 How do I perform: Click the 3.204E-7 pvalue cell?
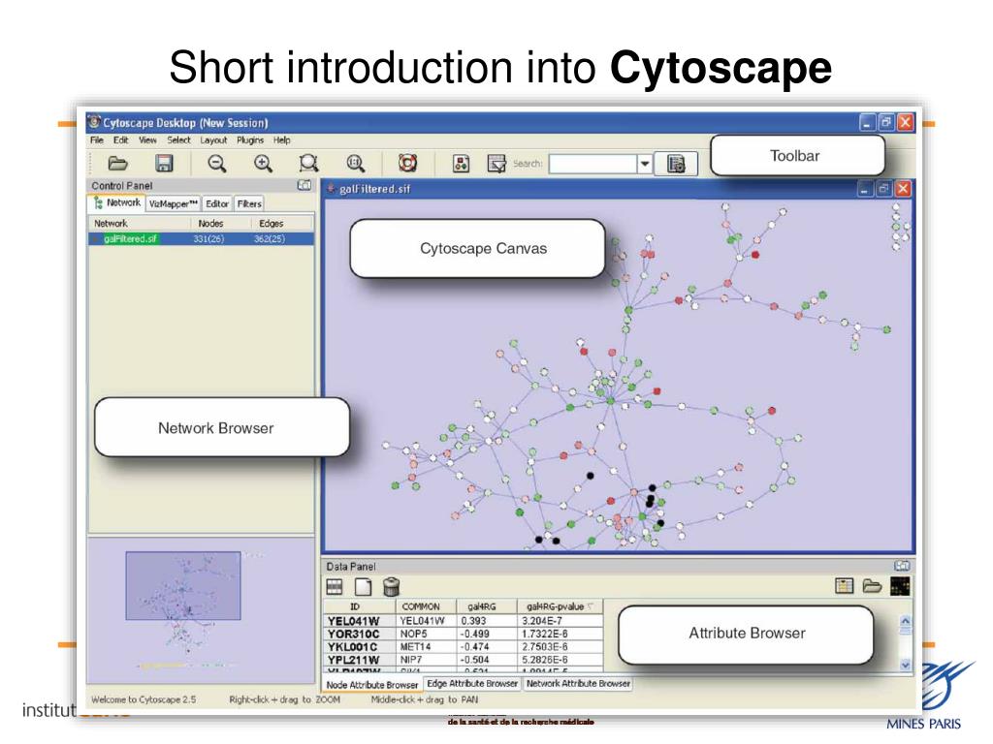pos(560,621)
